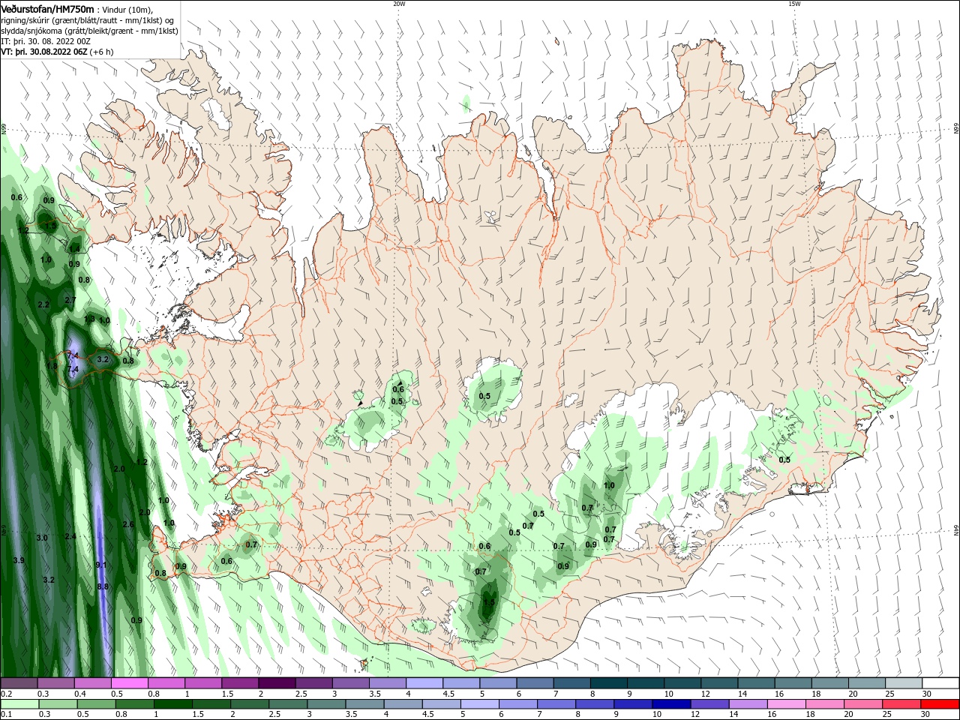Click the white swatch ending the upper legend row
Image resolution: width=960 pixels, height=720 pixels.
[940, 683]
